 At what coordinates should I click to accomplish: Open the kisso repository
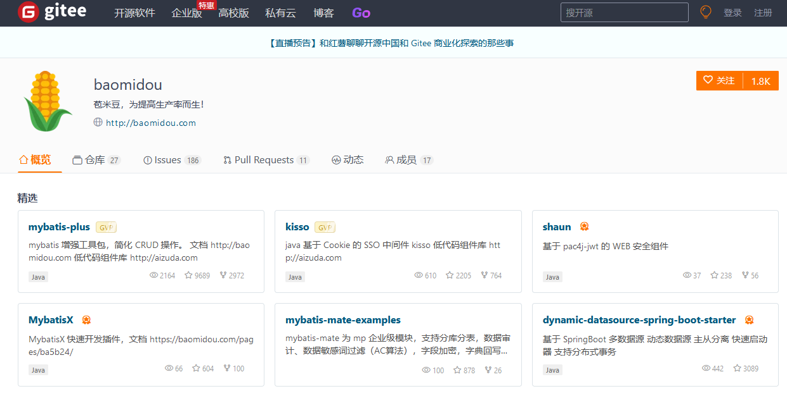click(x=297, y=226)
